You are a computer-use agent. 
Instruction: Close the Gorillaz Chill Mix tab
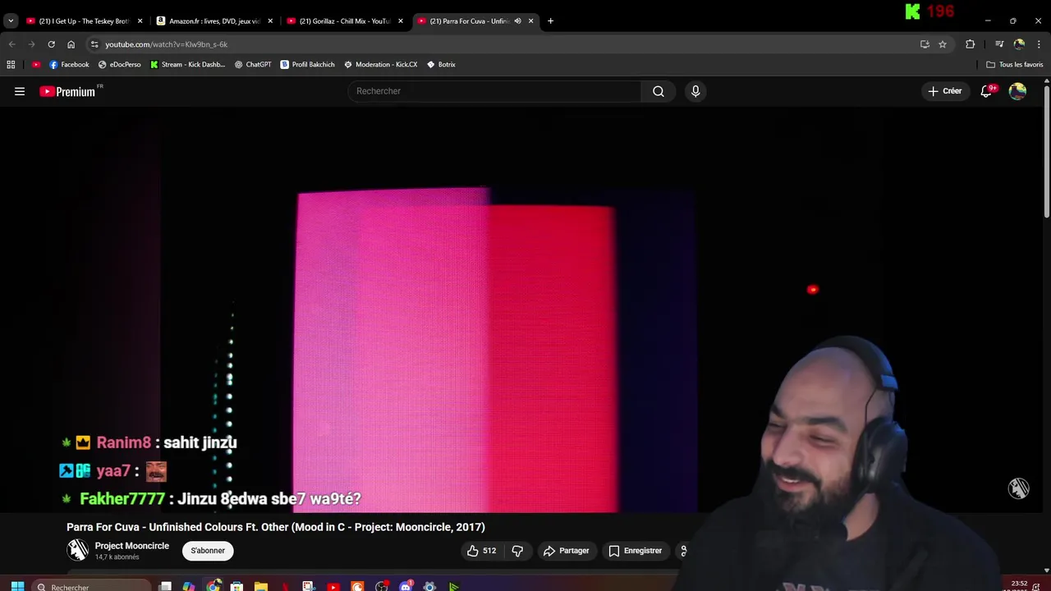(x=401, y=21)
